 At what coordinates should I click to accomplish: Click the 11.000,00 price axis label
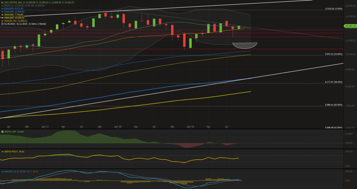(x=350, y=40)
